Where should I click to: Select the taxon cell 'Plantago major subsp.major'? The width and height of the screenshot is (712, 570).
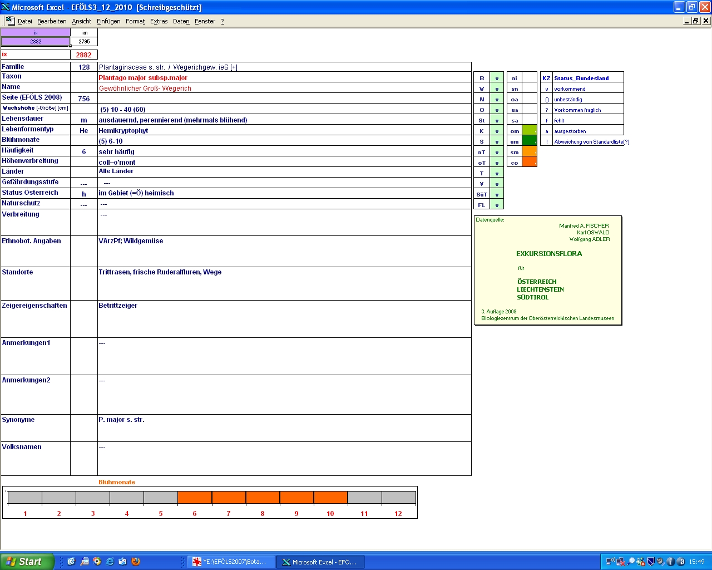pyautogui.click(x=284, y=77)
